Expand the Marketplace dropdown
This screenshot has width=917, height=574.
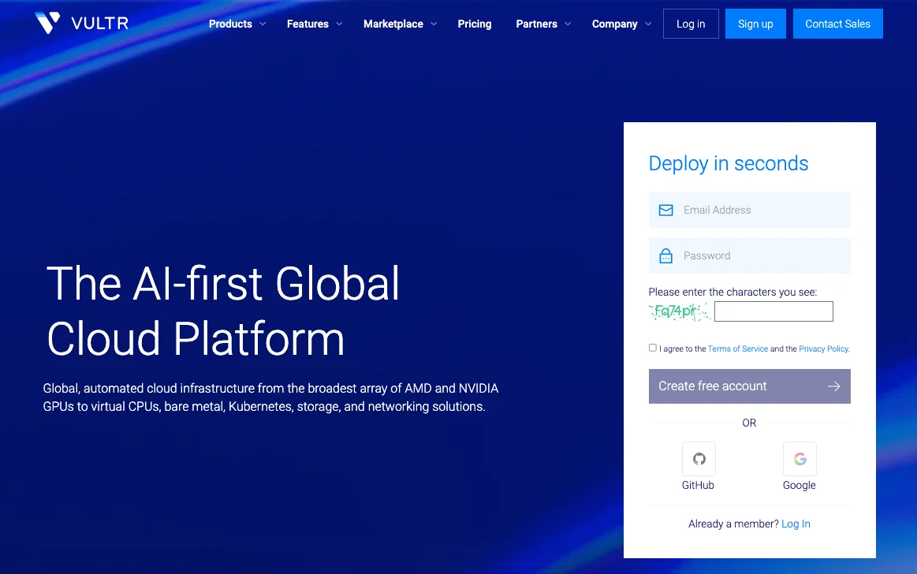coord(400,24)
